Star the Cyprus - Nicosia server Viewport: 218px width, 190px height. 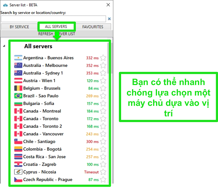(x=103, y=172)
